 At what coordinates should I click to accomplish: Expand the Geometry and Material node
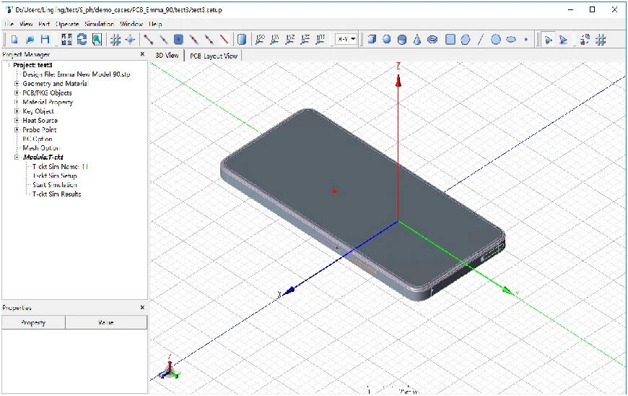coord(17,84)
